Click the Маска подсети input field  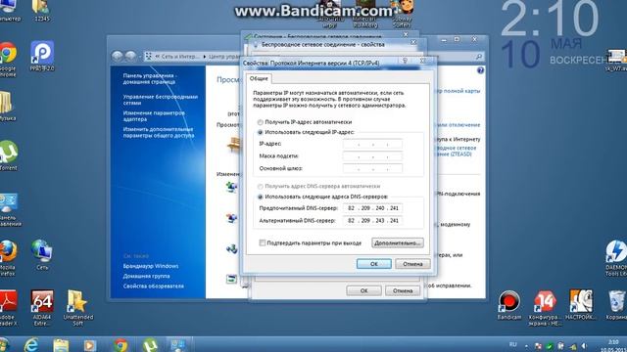point(372,156)
